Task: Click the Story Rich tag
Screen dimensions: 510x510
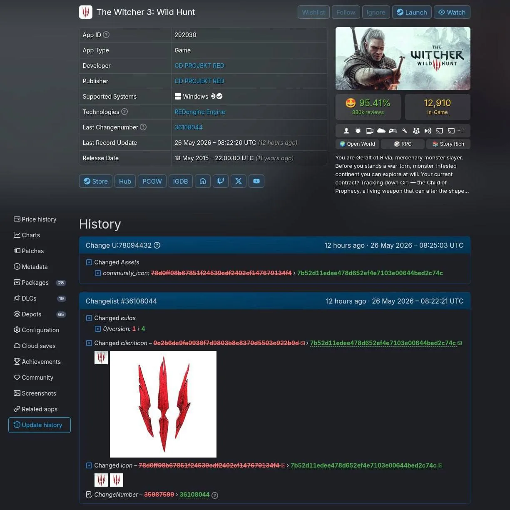Action: pos(448,144)
